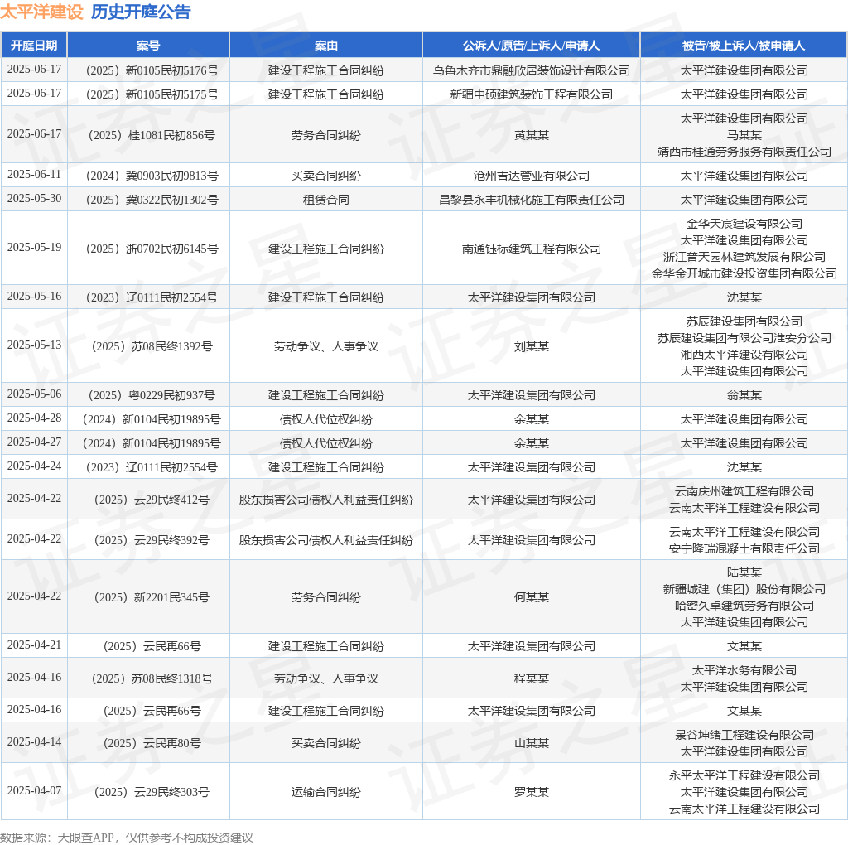Click the date 2025-05-19

tap(34, 247)
